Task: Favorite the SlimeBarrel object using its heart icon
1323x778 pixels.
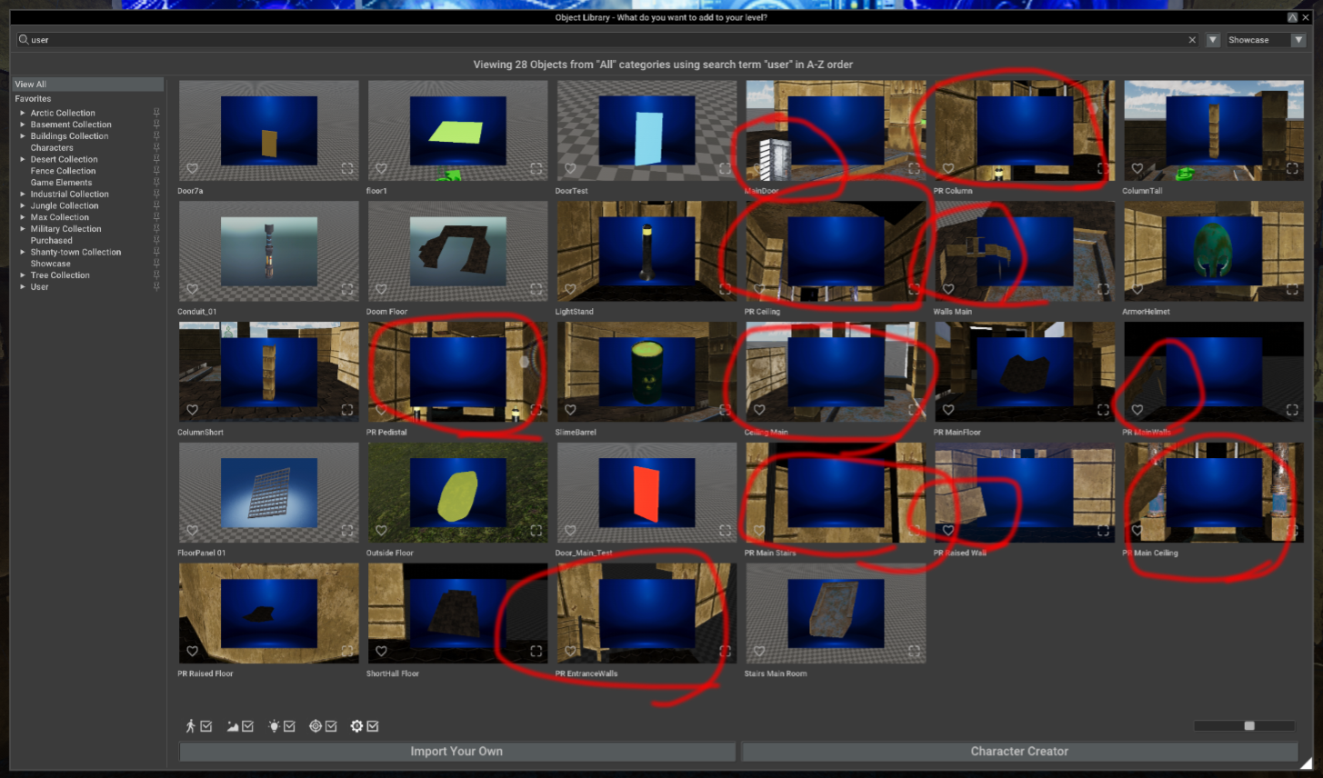Action: tap(570, 410)
